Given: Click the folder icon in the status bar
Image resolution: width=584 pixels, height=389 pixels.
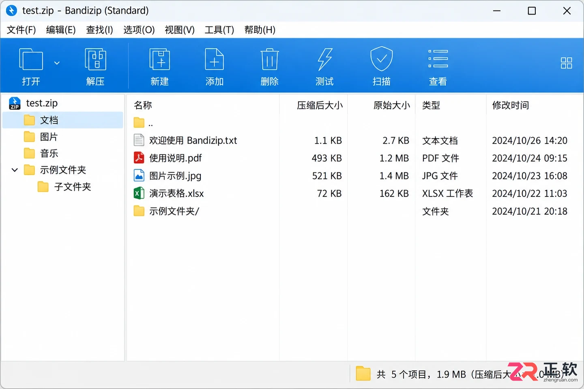Looking at the screenshot, I should 363,374.
